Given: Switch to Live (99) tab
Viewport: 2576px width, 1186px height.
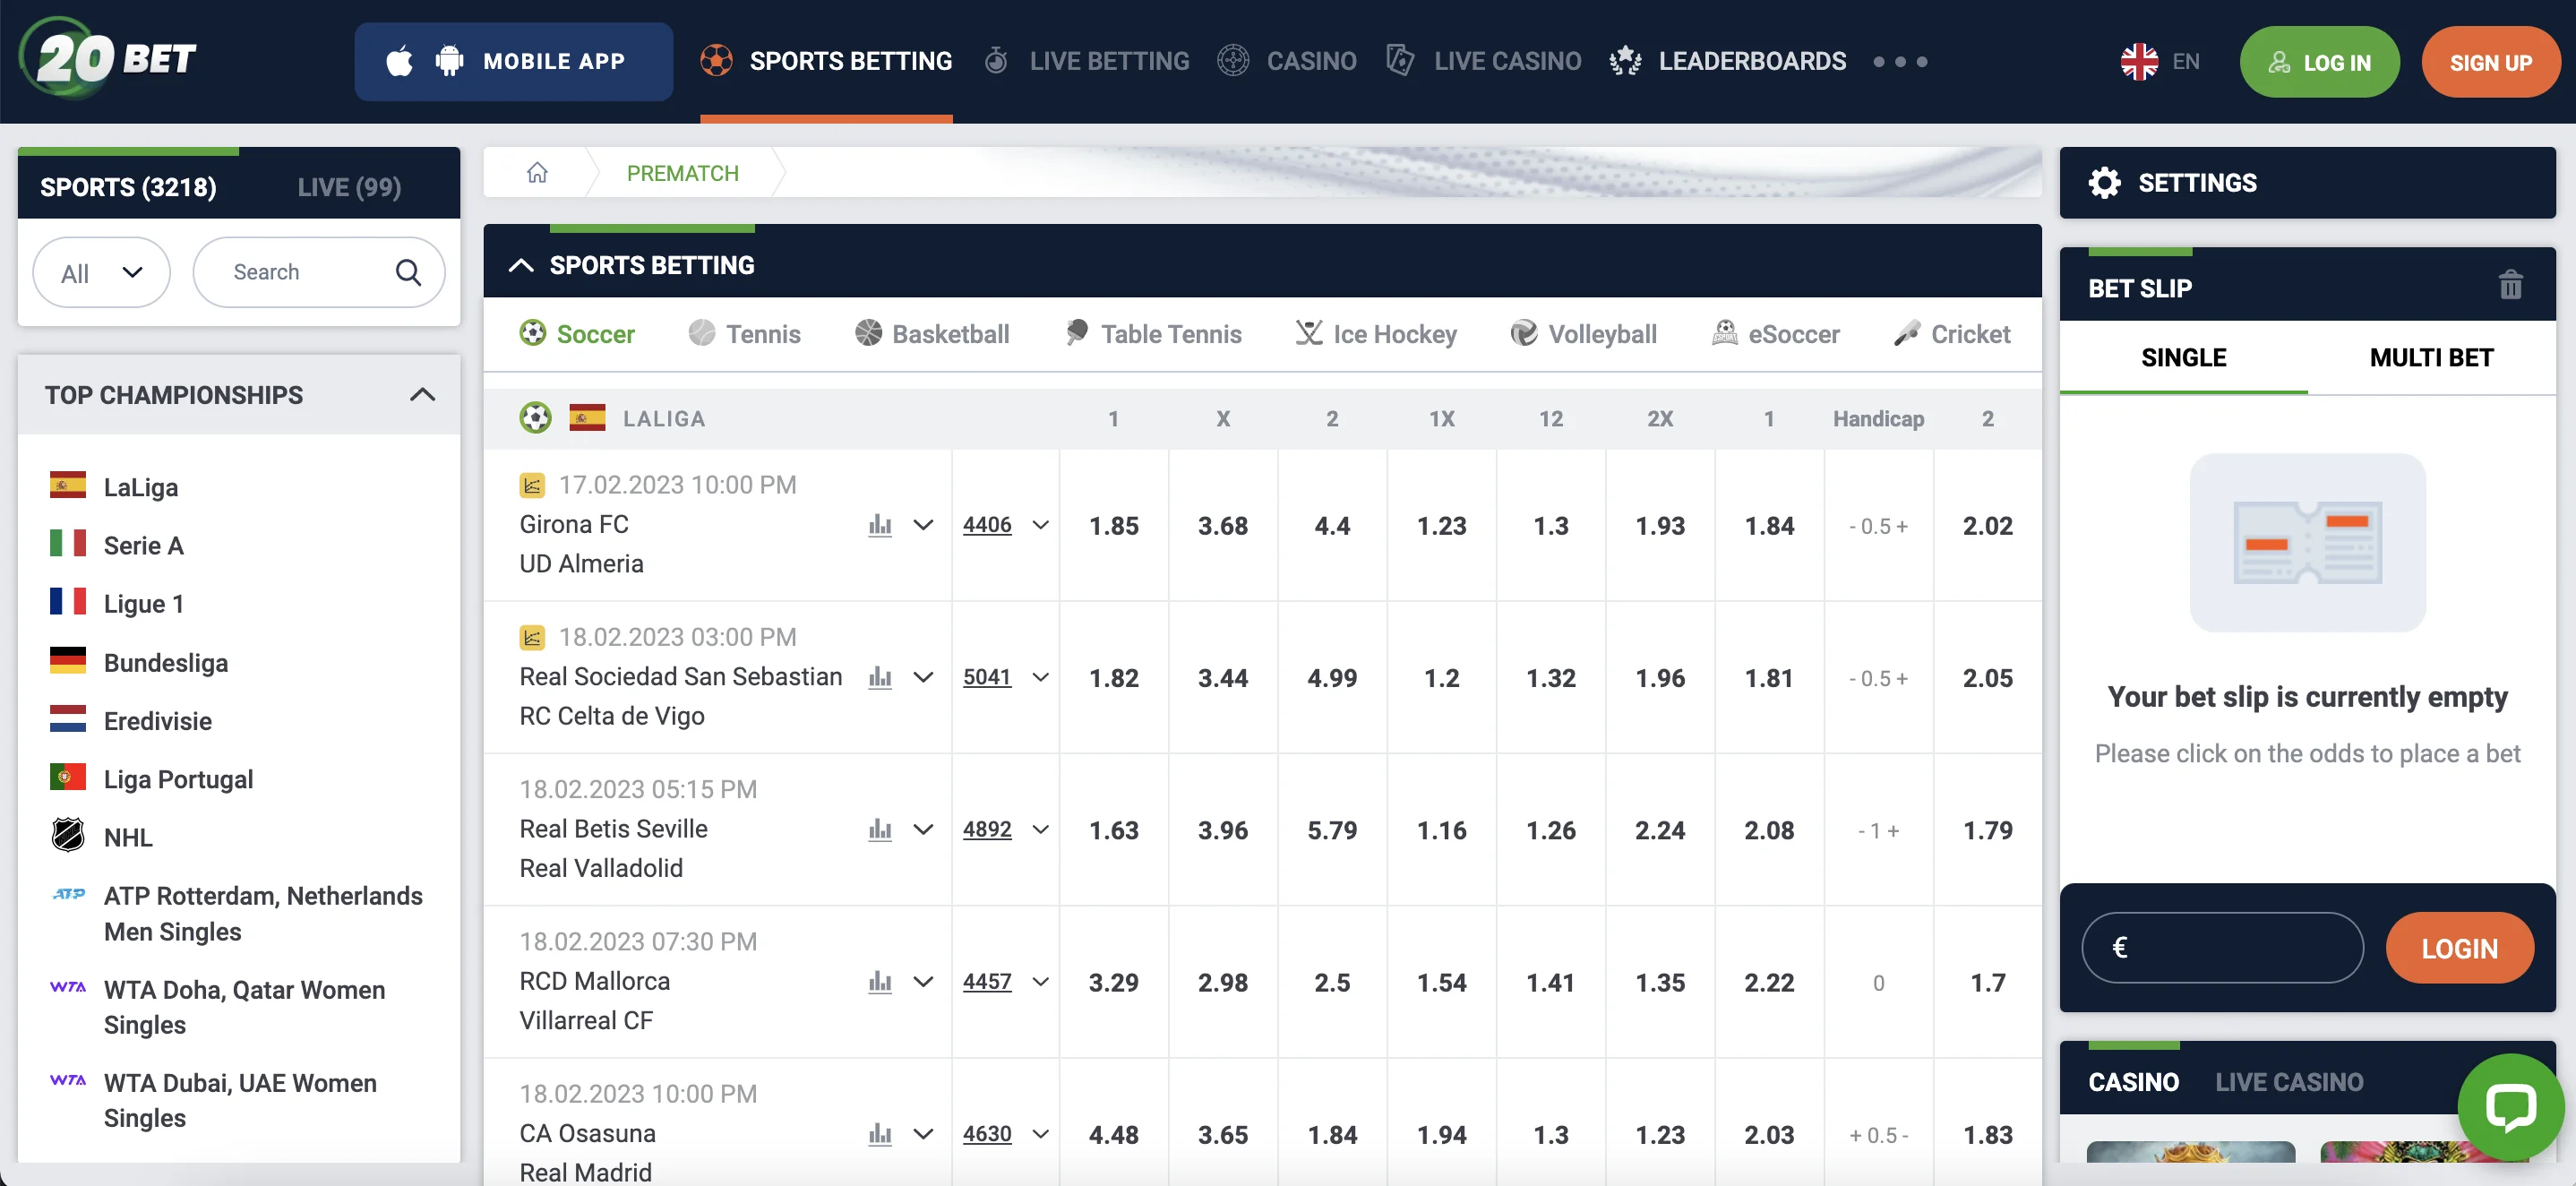Looking at the screenshot, I should 349,187.
